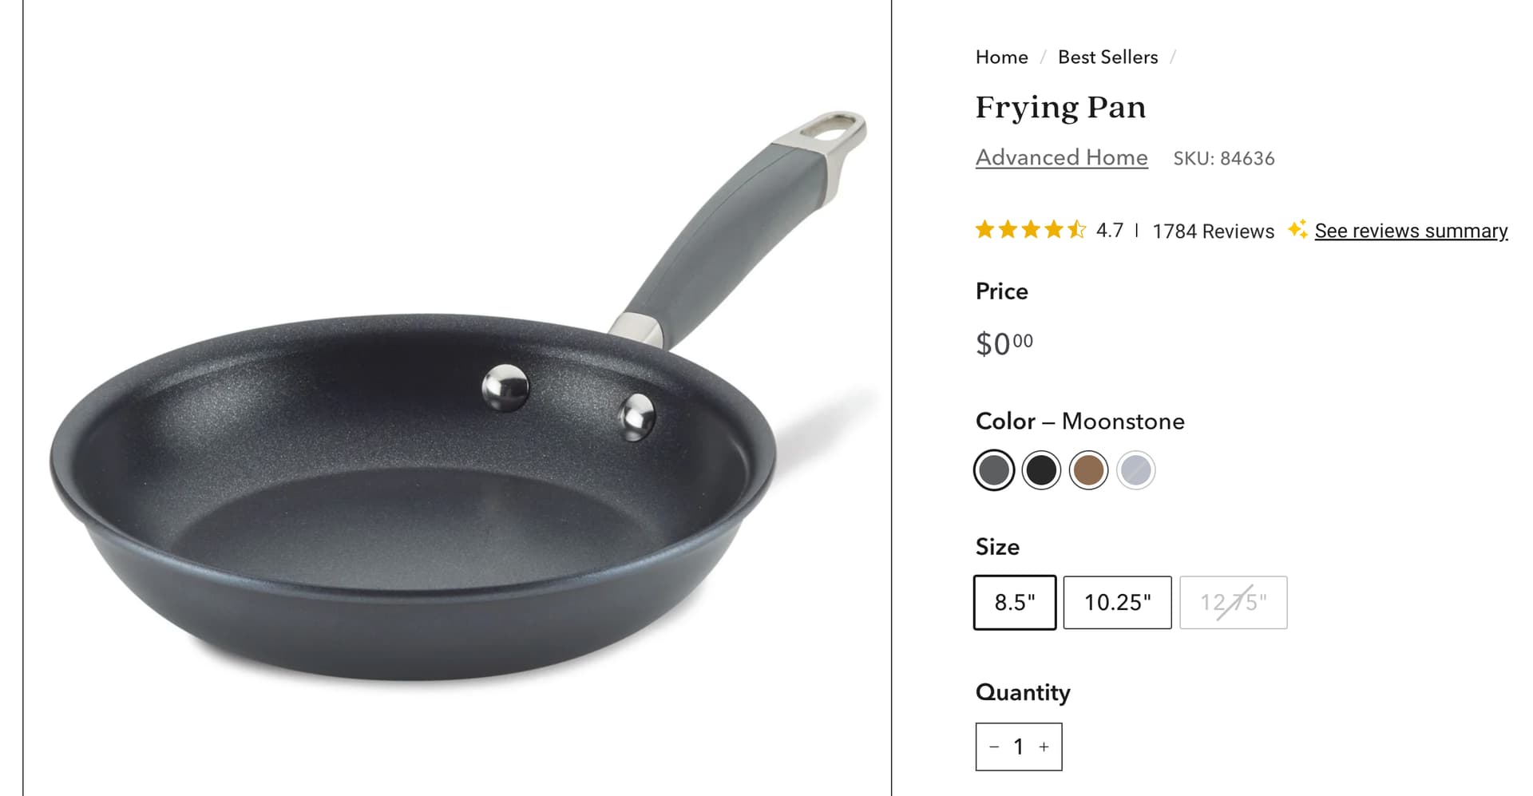This screenshot has height=796, width=1533.
Task: Pick the bronze brown color swatch
Action: click(x=1088, y=469)
